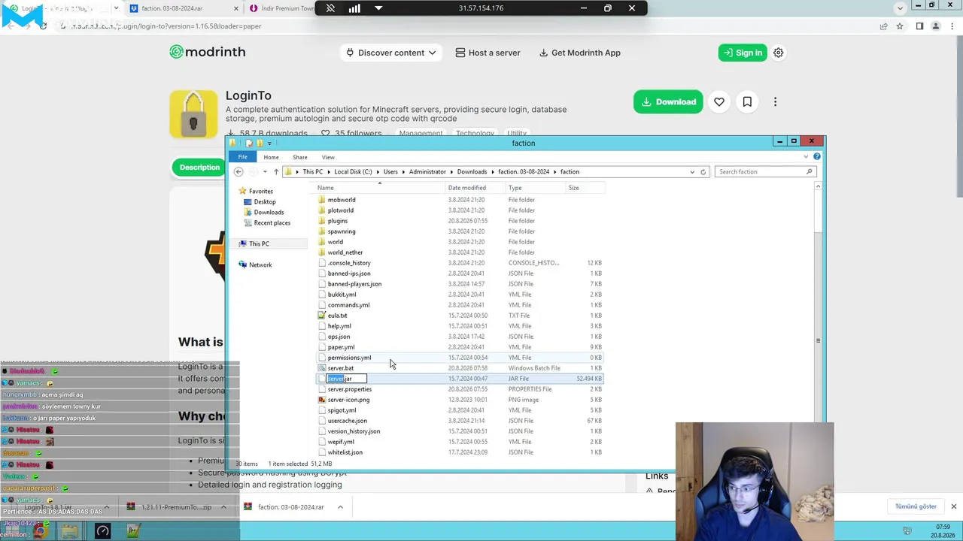This screenshot has width=963, height=541.
Task: Click Administrator in the Explorer breadcrumb path
Action: [x=427, y=172]
